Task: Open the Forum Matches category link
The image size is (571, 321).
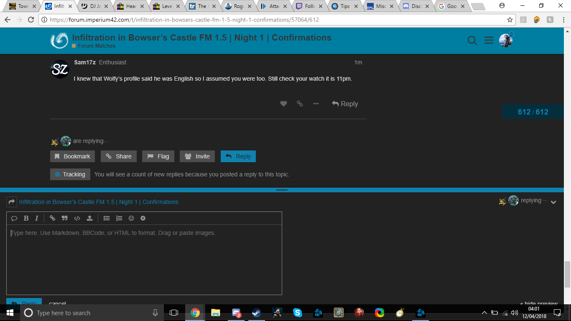Action: (x=97, y=46)
